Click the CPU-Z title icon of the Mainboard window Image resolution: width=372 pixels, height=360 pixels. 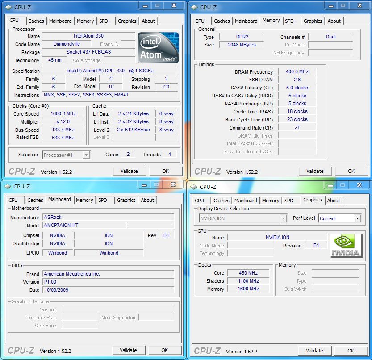(x=8, y=187)
